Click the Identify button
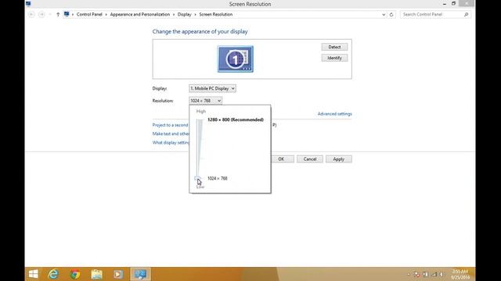This screenshot has width=501, height=281. 334,58
